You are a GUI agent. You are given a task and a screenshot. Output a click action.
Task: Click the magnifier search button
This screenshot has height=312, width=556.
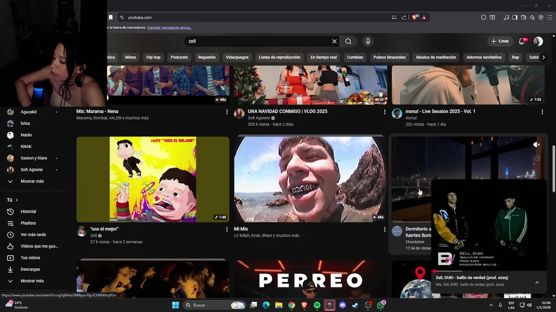[348, 41]
